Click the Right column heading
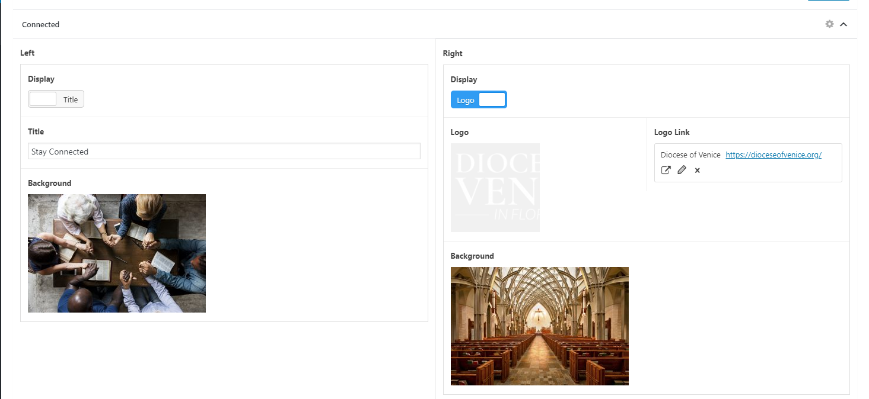This screenshot has width=869, height=399. coord(453,54)
